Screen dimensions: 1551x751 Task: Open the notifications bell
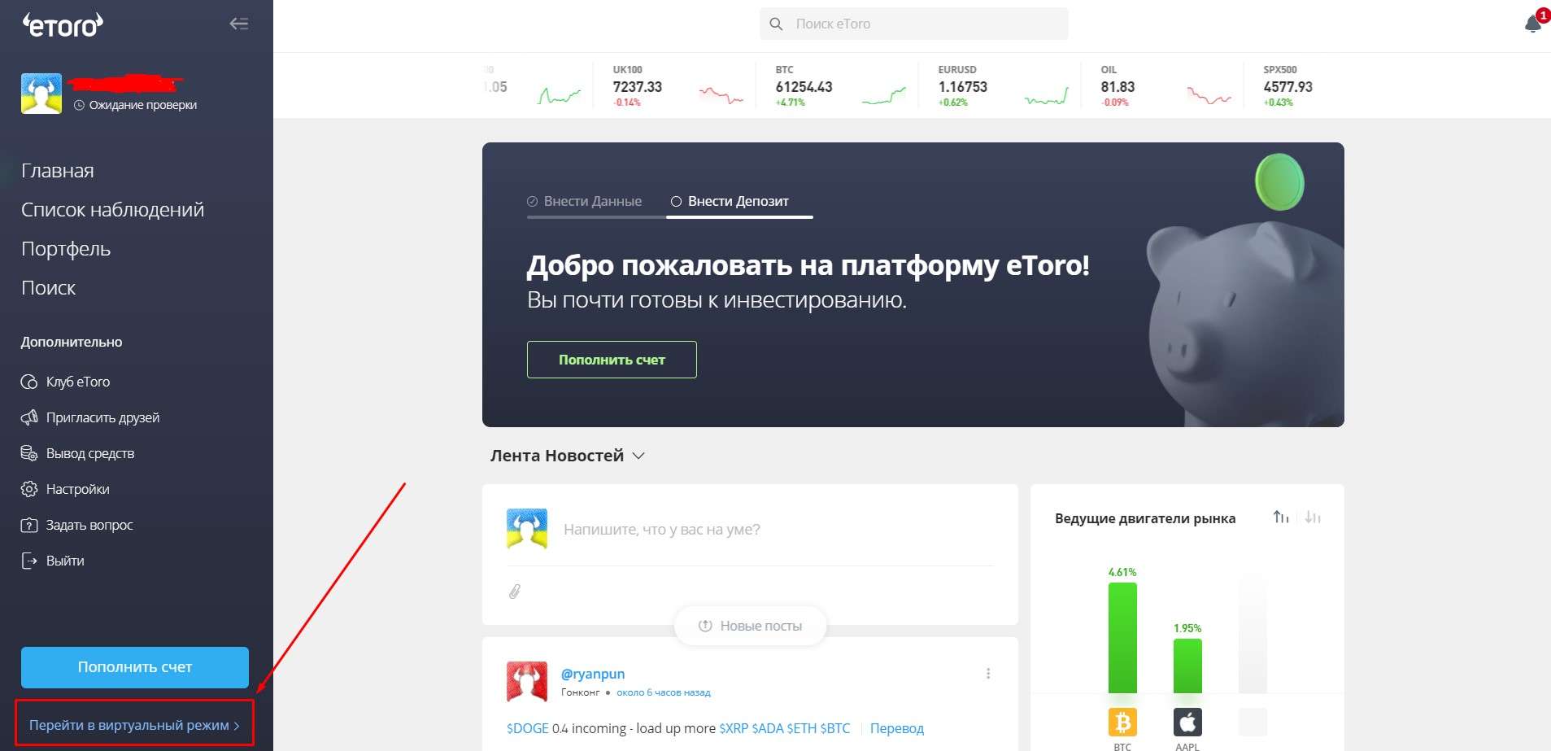(x=1533, y=24)
